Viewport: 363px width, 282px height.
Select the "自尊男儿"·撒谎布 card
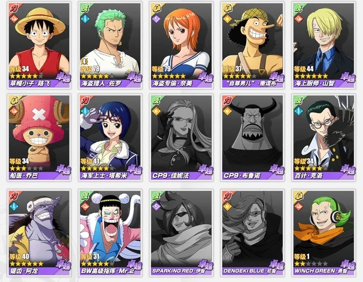point(253,45)
